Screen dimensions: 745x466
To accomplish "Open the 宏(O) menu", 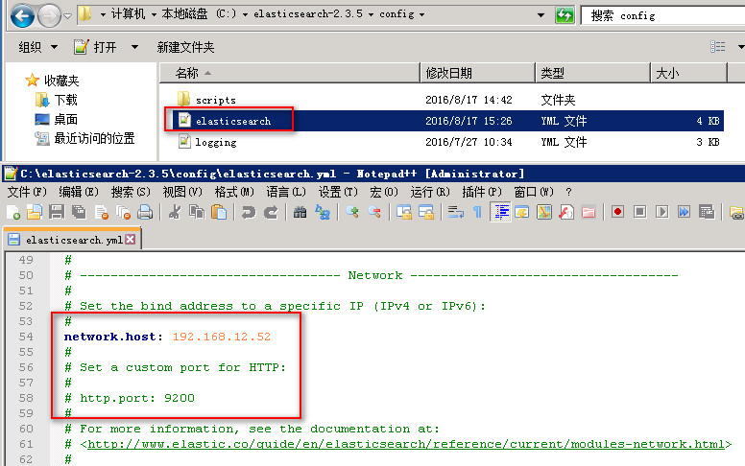I will tap(384, 192).
